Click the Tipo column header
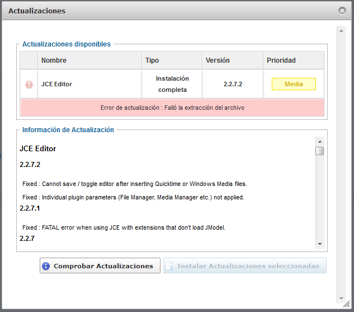The height and width of the screenshot is (312, 354). (x=172, y=60)
